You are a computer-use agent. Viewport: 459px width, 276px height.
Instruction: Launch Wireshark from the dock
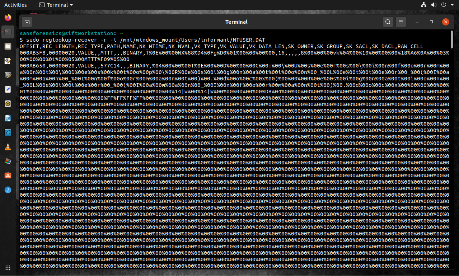click(x=8, y=132)
